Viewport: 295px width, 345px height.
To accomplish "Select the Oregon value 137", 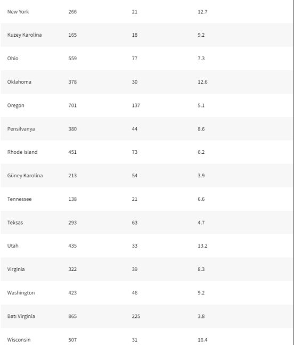I will (x=136, y=105).
